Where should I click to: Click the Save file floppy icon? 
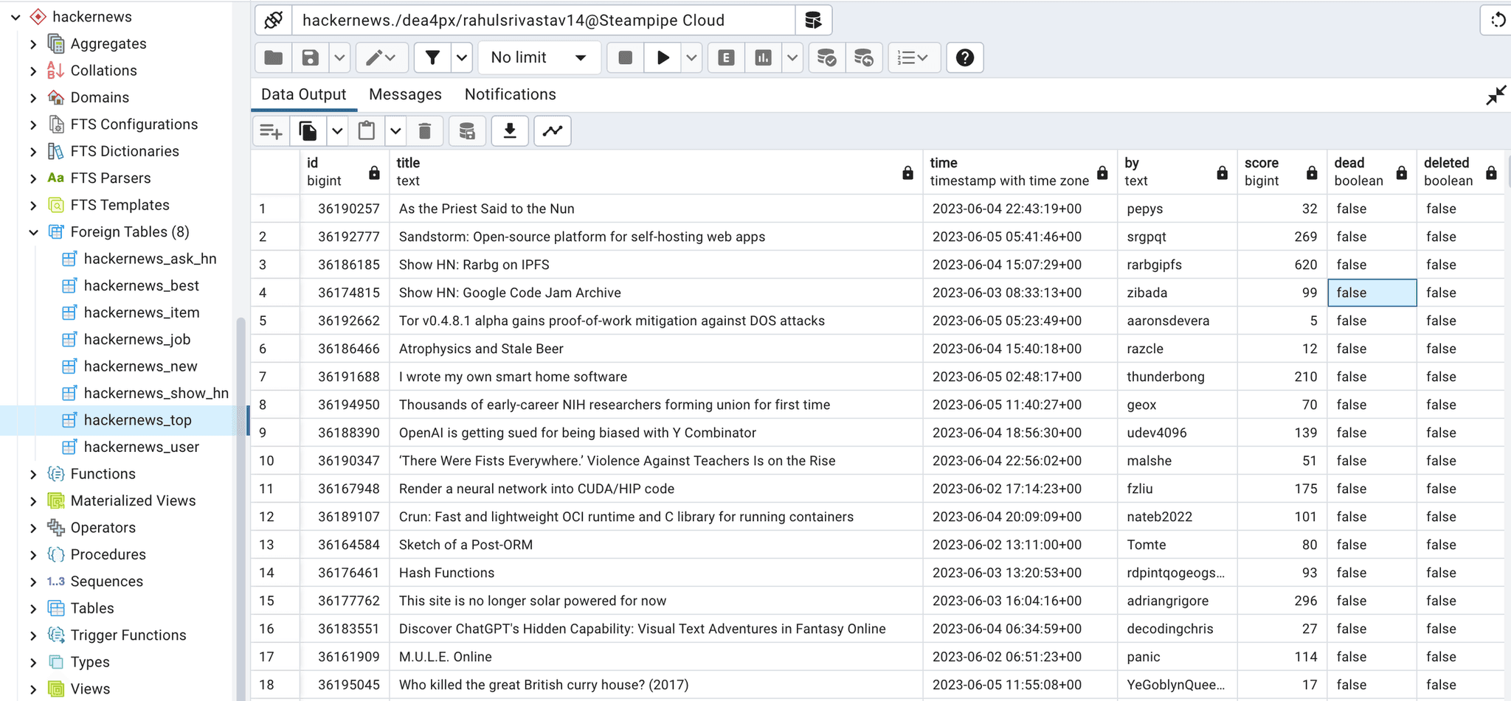(311, 57)
